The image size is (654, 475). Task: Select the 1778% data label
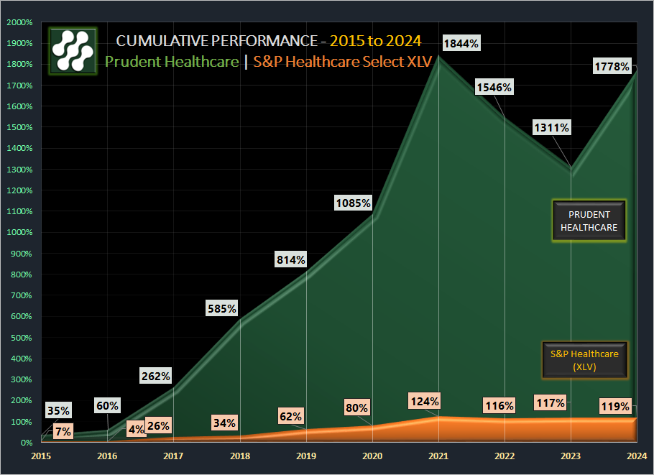[x=612, y=66]
